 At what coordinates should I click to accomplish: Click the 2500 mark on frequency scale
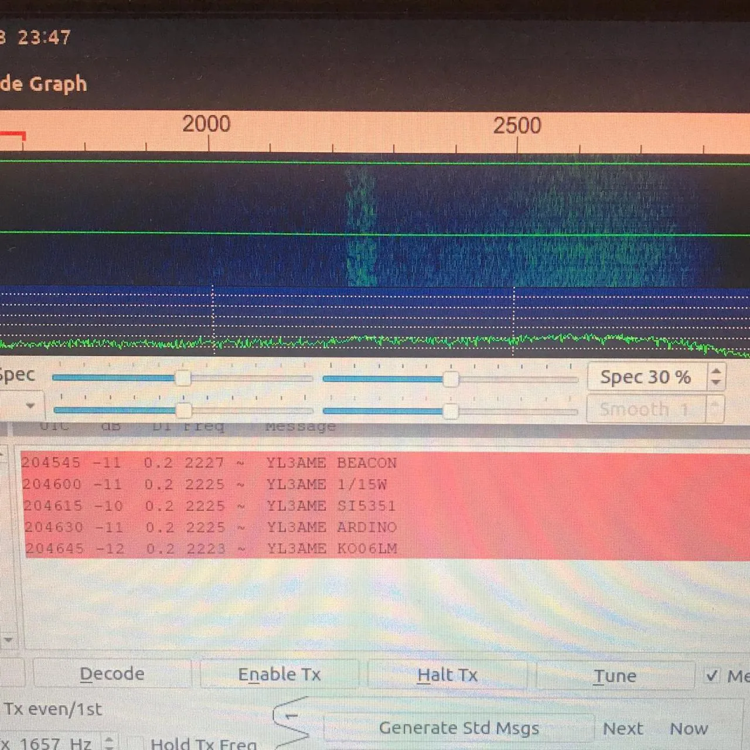click(x=516, y=125)
